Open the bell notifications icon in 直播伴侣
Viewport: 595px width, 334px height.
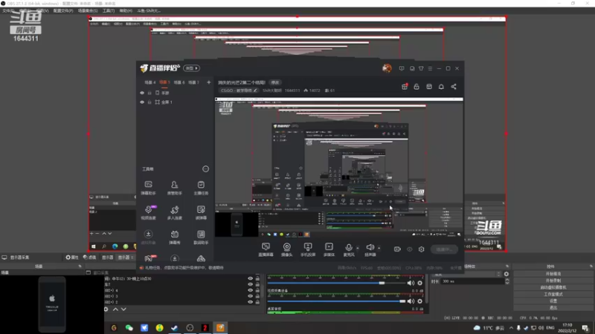441,87
